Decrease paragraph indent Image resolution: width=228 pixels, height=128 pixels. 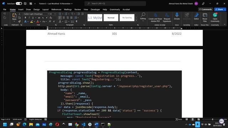[78, 14]
